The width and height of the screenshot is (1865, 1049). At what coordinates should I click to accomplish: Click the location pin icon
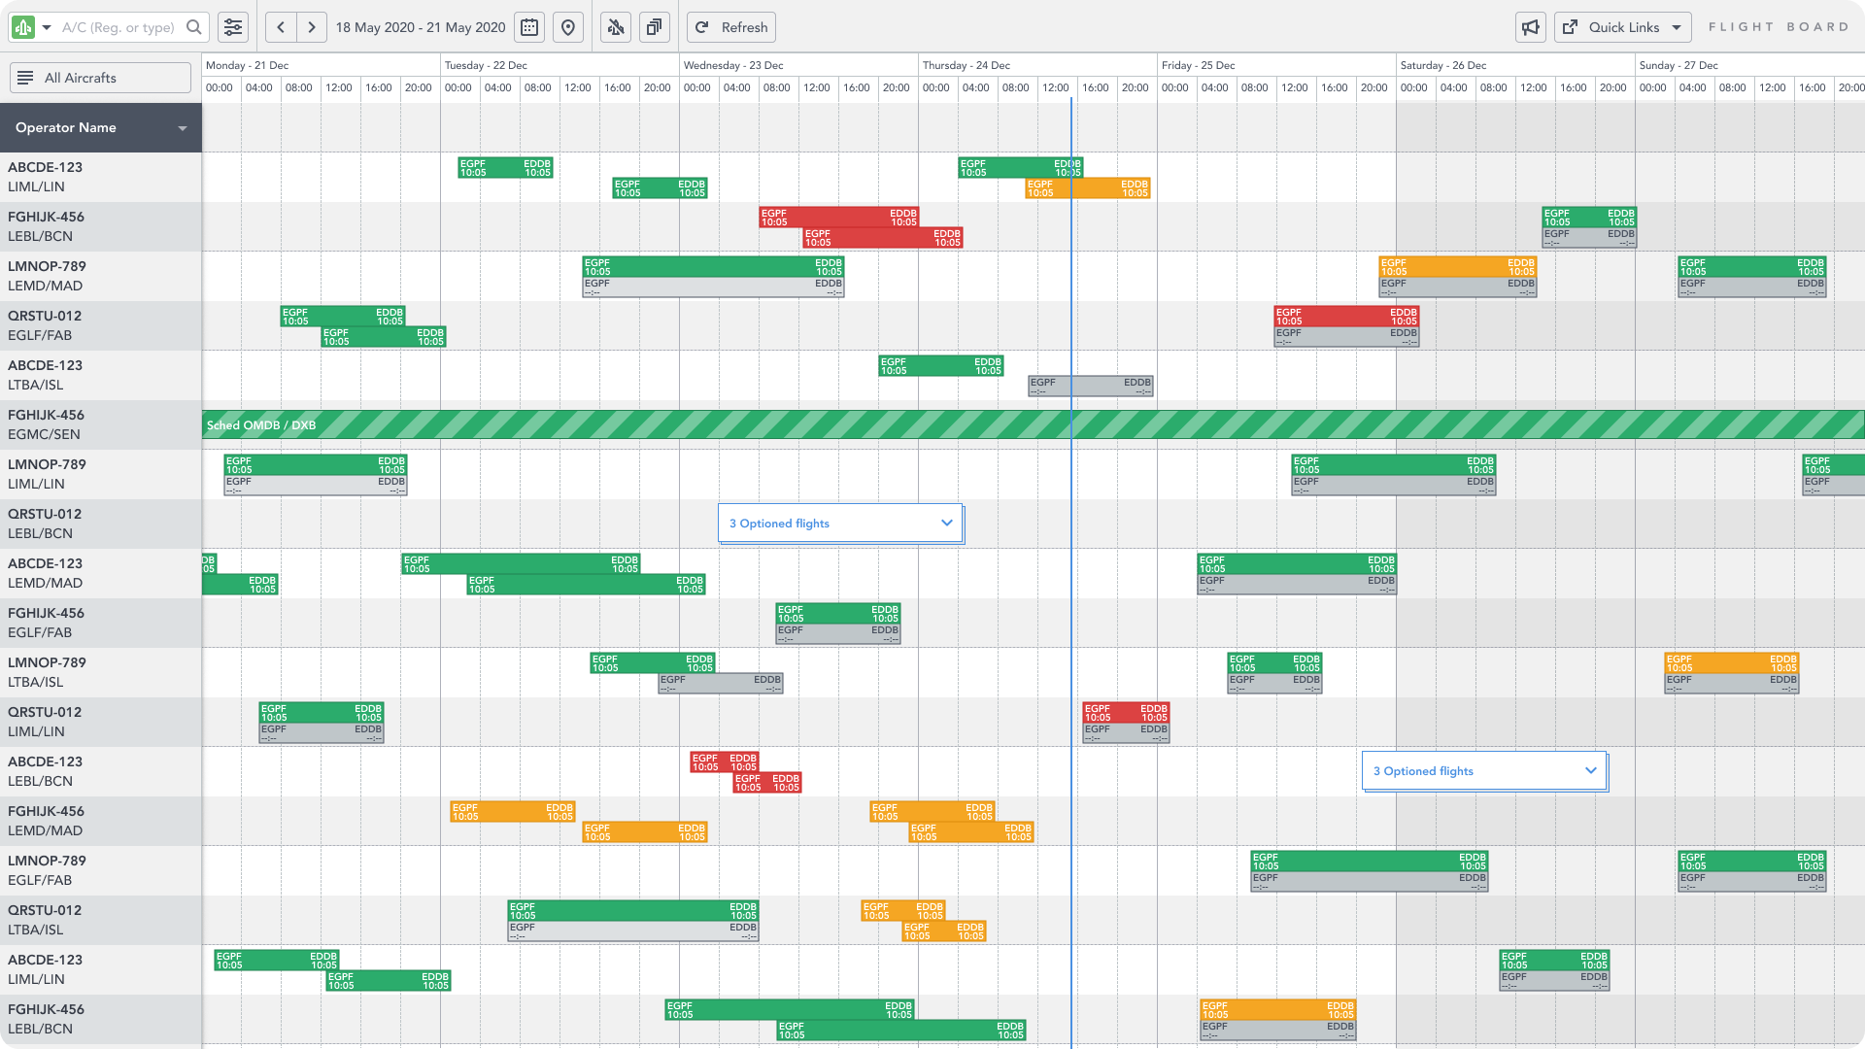(568, 27)
